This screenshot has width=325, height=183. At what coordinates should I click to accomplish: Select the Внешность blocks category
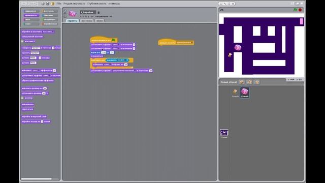tap(31, 15)
